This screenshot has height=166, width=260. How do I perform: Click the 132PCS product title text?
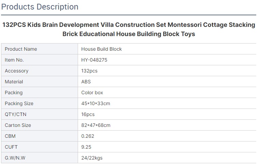129,29
